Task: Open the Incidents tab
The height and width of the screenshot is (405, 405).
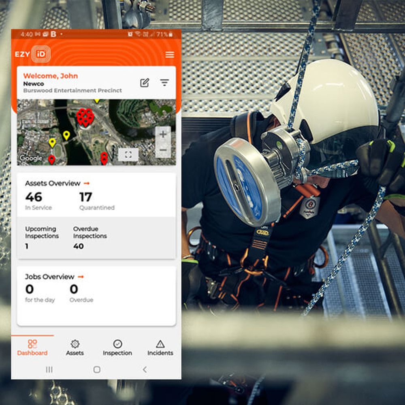Action: (x=160, y=347)
